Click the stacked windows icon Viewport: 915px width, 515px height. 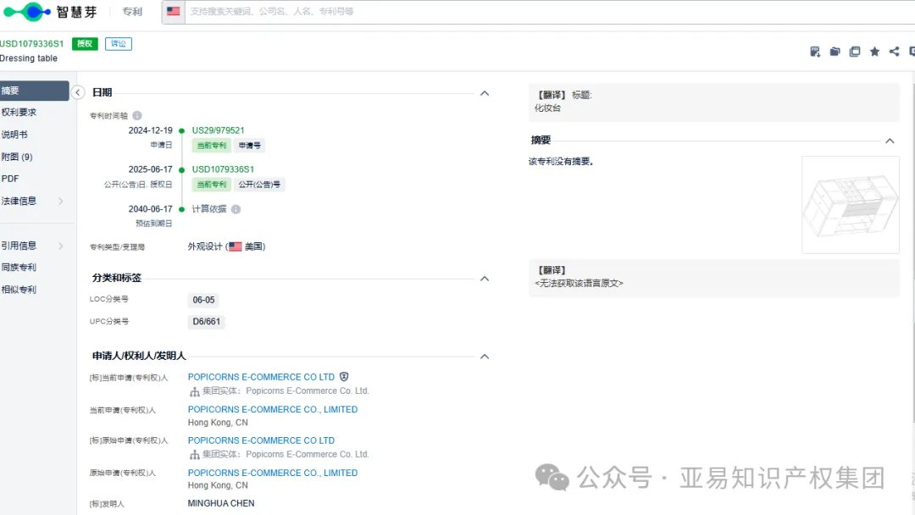pos(855,52)
